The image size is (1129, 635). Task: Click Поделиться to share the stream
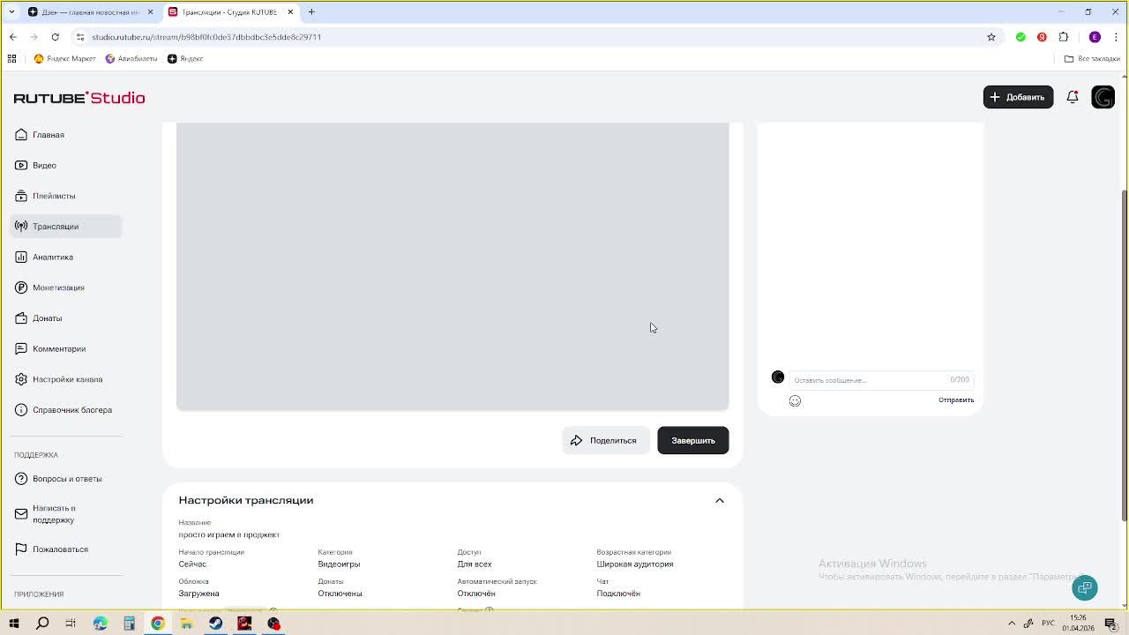(x=606, y=440)
